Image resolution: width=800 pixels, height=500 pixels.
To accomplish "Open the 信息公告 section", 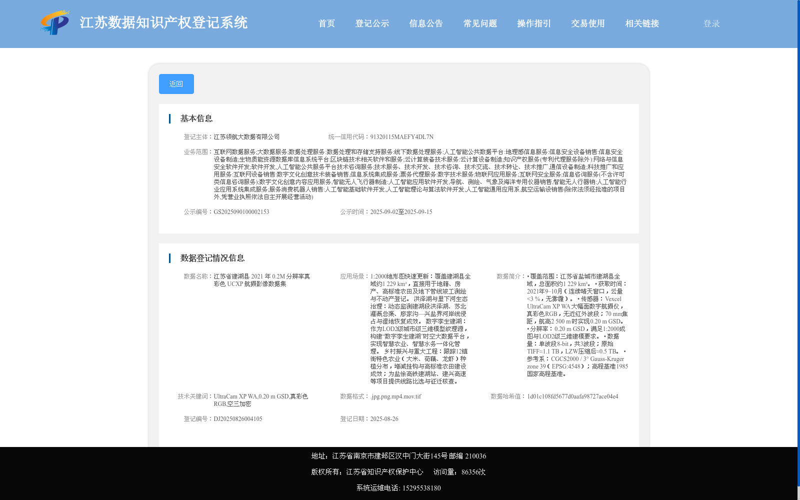I will click(425, 23).
